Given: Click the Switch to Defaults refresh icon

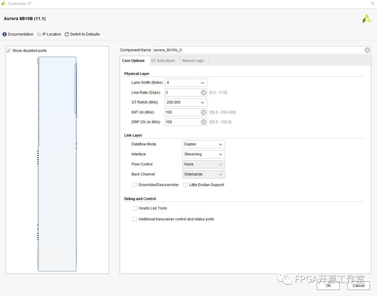Looking at the screenshot, I should 67,34.
